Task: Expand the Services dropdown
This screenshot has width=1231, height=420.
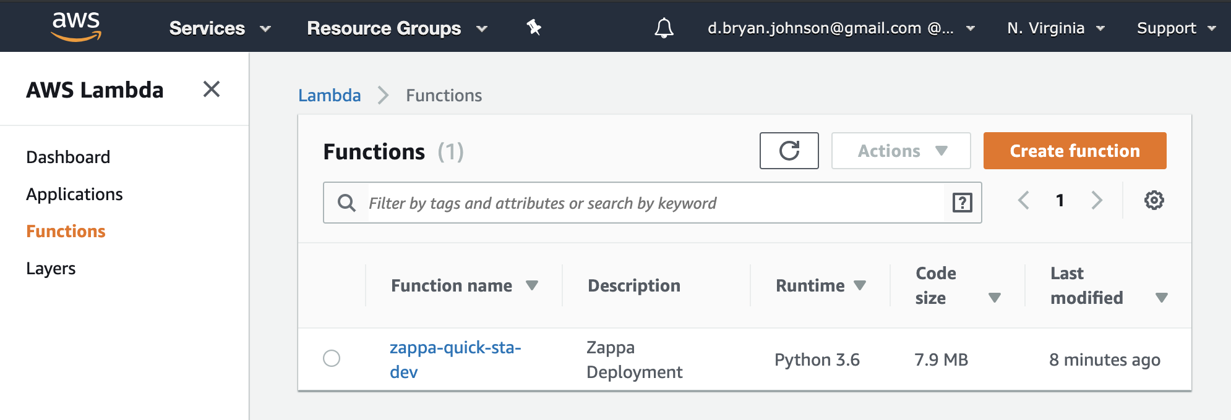Action: (x=220, y=28)
